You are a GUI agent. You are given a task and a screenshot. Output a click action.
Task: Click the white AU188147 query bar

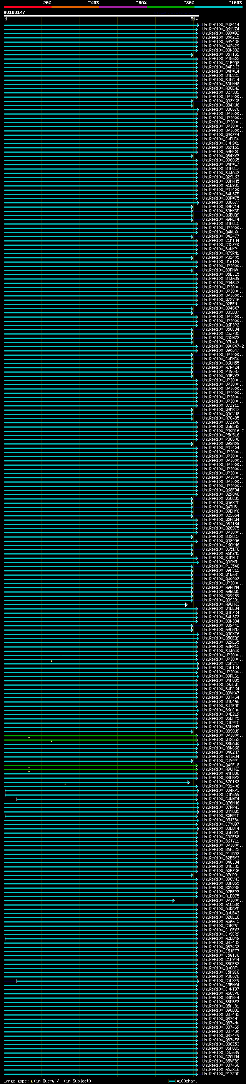[101, 15]
